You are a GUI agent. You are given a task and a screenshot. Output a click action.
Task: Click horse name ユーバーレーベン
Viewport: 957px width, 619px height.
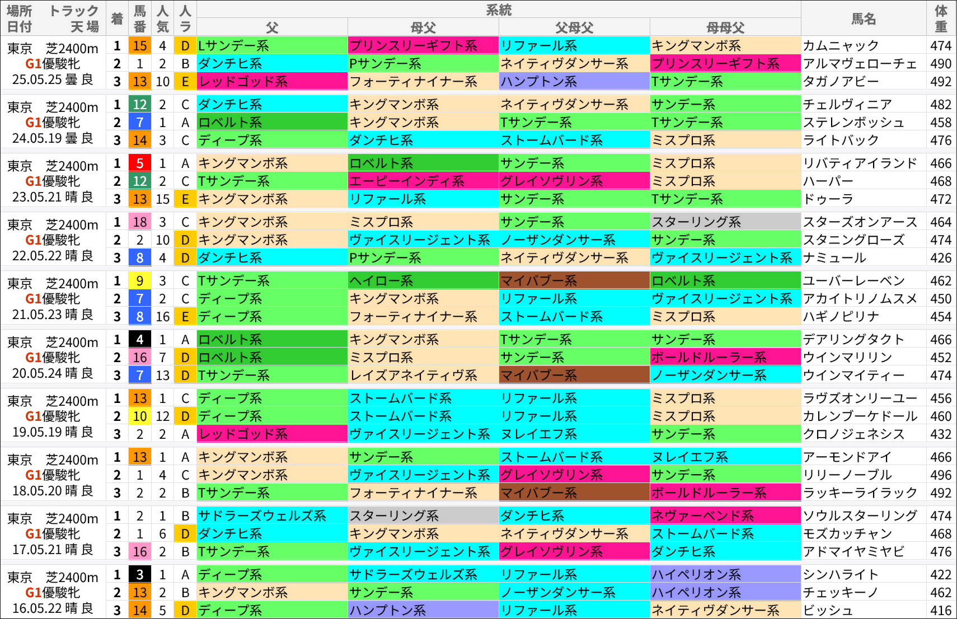coord(853,281)
